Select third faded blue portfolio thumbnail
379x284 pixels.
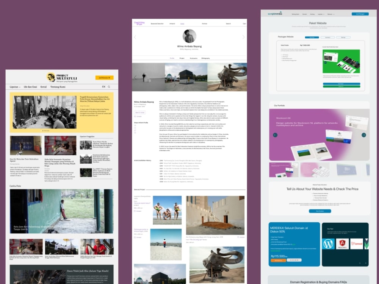[x=346, y=170]
